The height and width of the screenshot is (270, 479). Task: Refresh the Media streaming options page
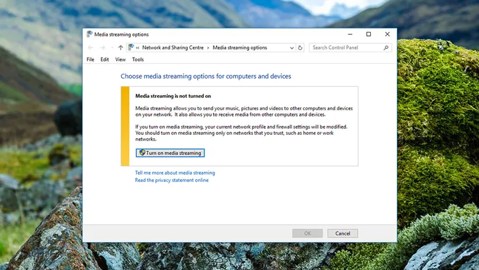pyautogui.click(x=301, y=48)
